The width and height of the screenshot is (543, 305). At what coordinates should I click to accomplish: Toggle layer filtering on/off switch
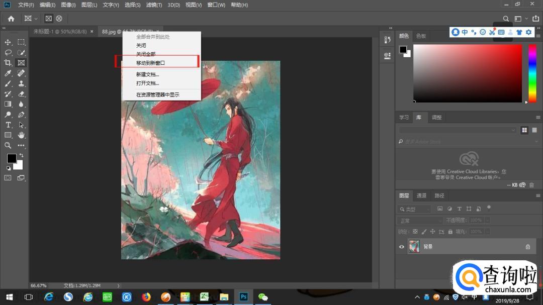click(489, 208)
